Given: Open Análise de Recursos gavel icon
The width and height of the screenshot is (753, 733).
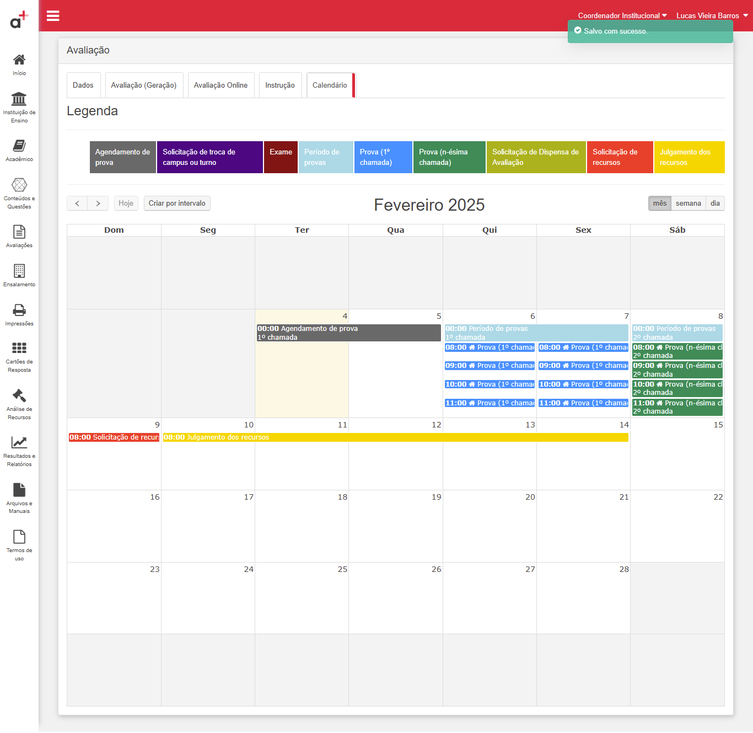Looking at the screenshot, I should pyautogui.click(x=19, y=395).
